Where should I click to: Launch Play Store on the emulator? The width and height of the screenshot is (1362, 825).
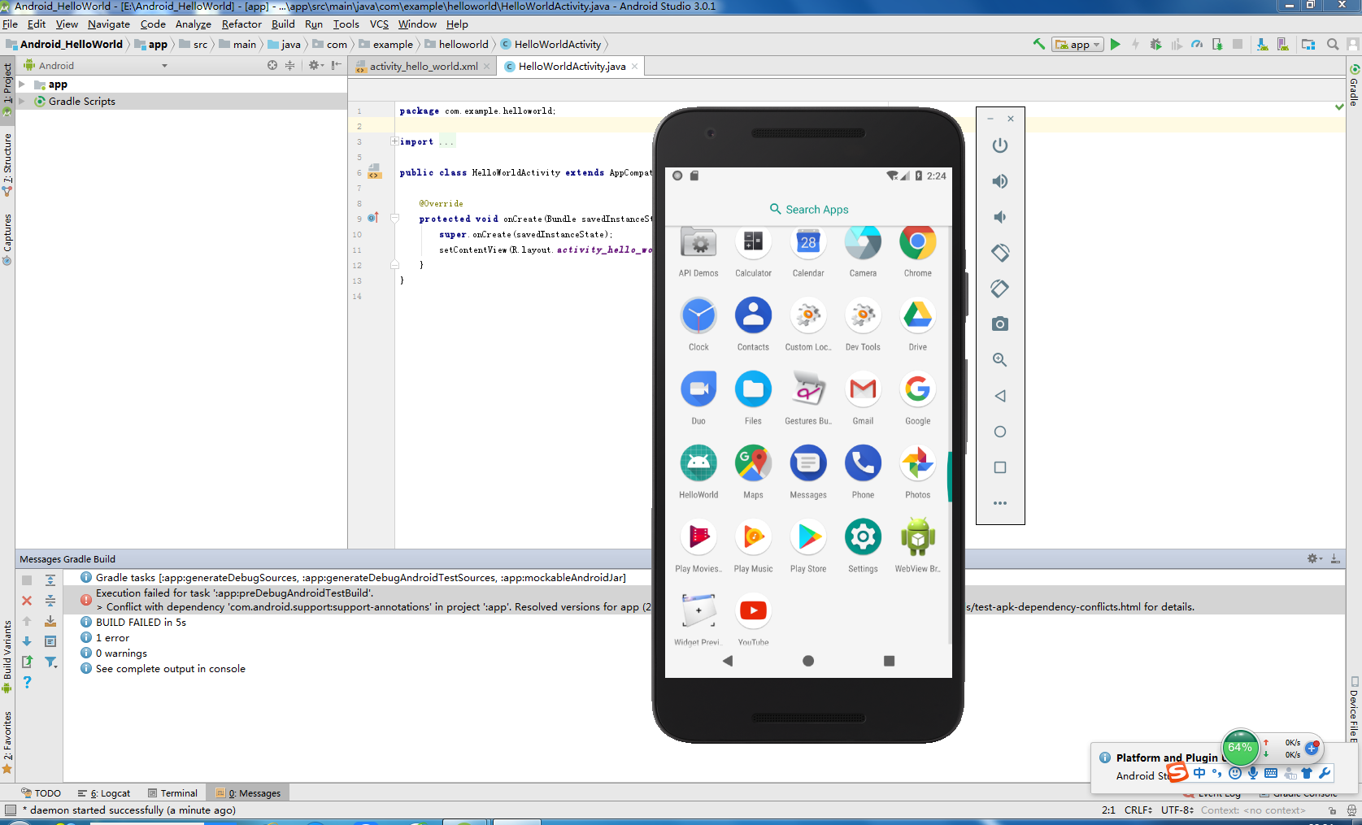coord(808,545)
